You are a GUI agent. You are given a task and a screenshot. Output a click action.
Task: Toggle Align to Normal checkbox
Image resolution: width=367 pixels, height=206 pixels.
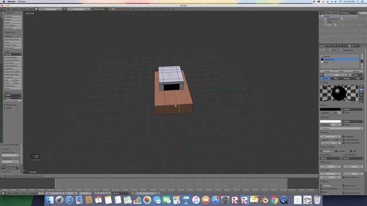tap(344, 177)
